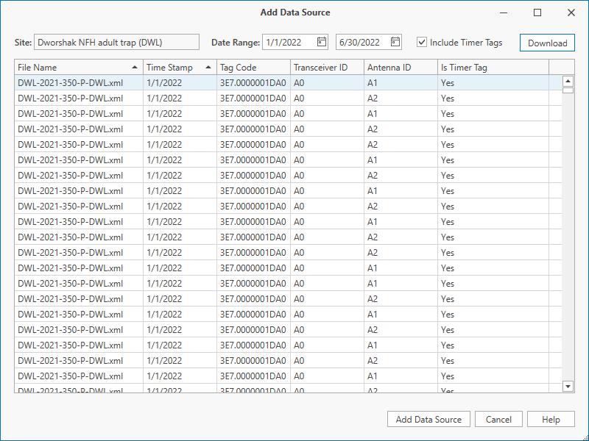The height and width of the screenshot is (441, 589).
Task: Close the Add Data Source window
Action: pyautogui.click(x=571, y=12)
